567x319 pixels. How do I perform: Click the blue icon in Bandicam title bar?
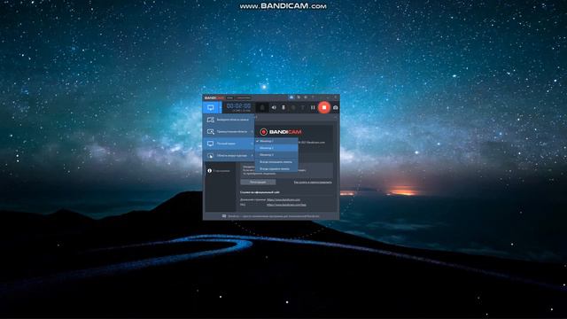[291, 97]
